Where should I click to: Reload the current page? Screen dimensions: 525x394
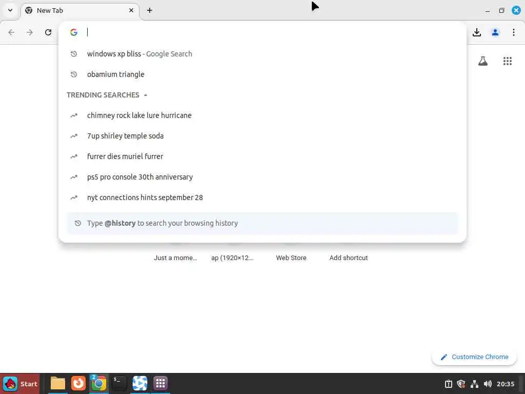48,32
